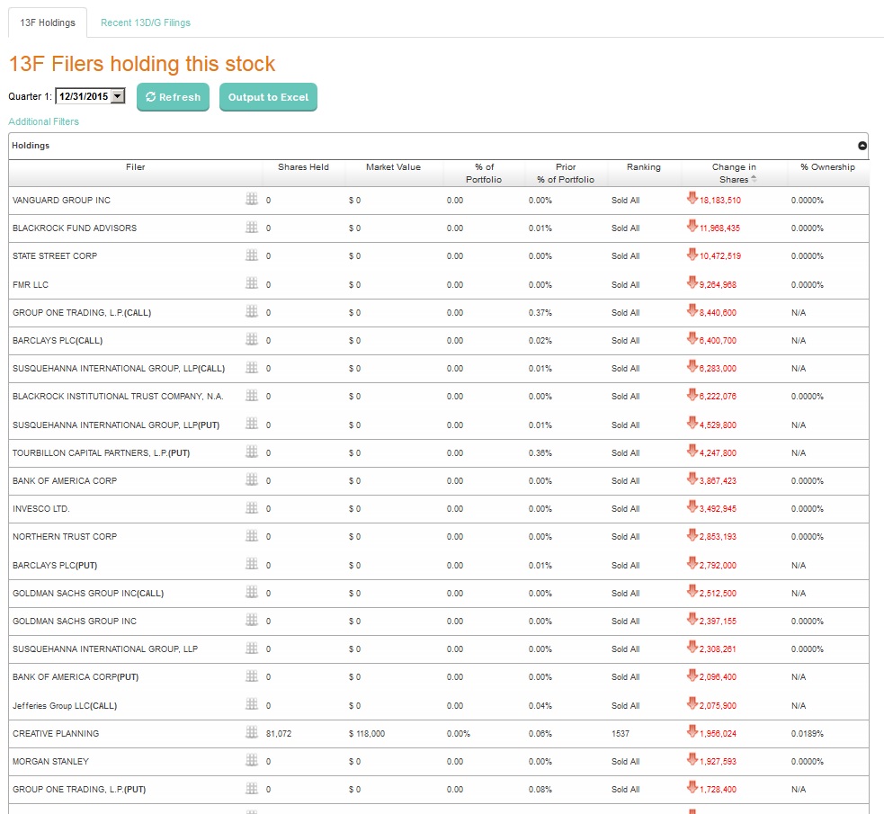Open grid icon for State Street Corp
Viewport: 884px width, 814px height.
[x=252, y=255]
